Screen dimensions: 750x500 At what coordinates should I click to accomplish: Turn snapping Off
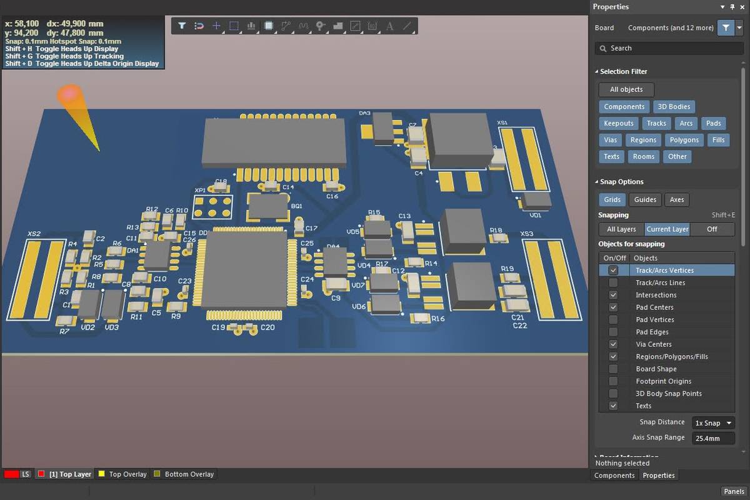(x=712, y=229)
